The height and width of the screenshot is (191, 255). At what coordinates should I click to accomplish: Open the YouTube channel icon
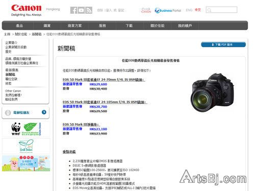(x=81, y=10)
